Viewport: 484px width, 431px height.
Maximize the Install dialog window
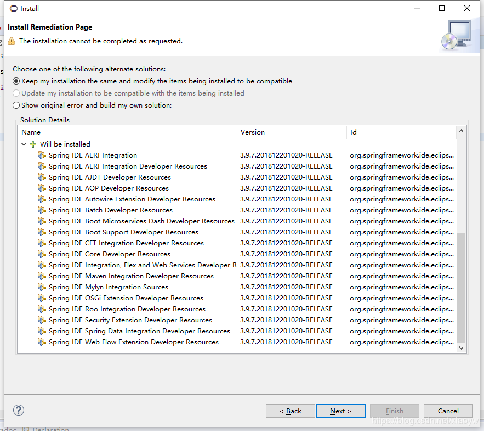442,8
